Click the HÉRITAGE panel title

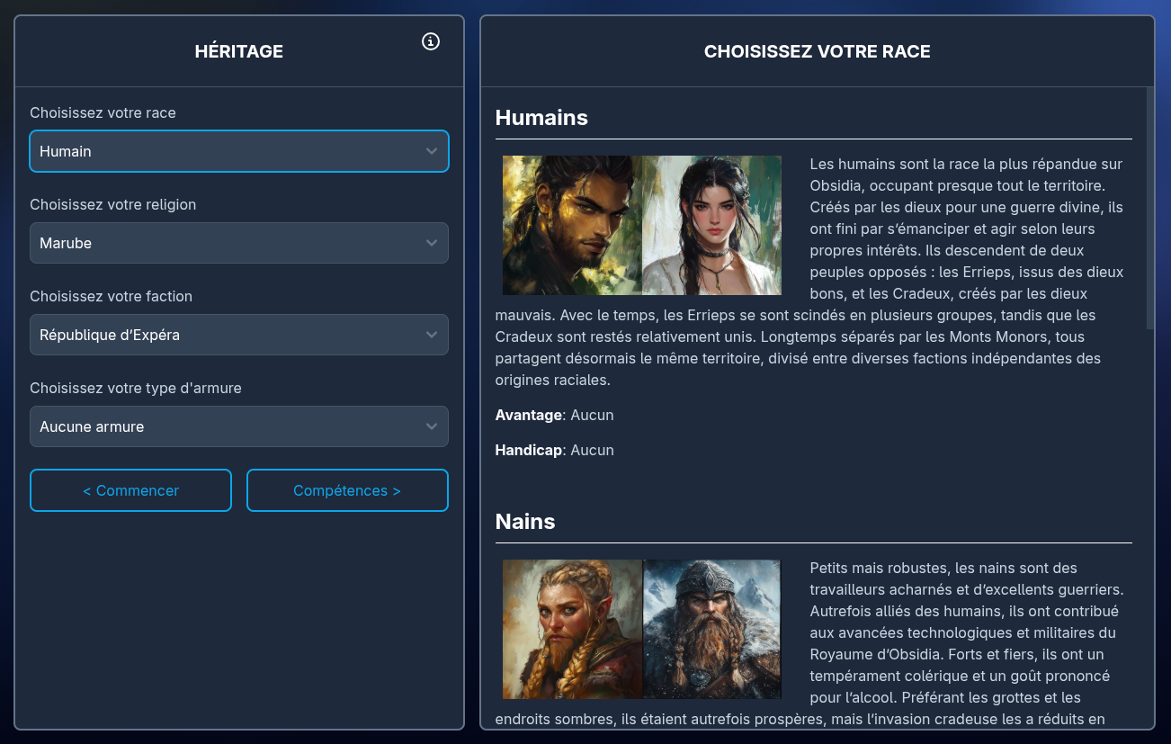pyautogui.click(x=239, y=51)
